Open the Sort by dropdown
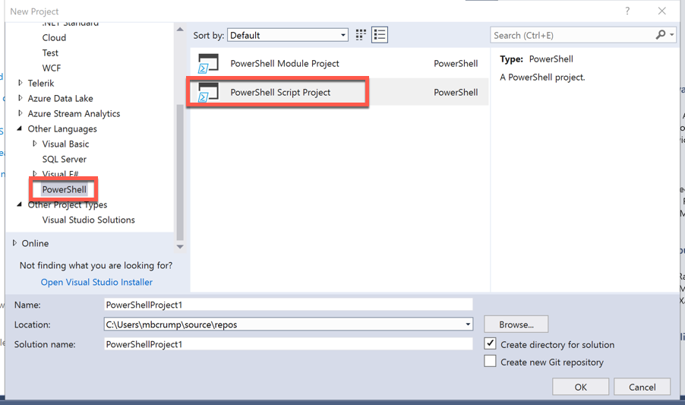Viewport: 685px width, 405px height. pos(288,35)
